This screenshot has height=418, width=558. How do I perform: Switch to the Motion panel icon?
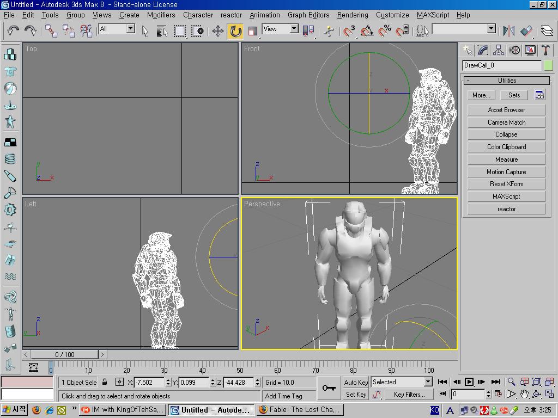pos(514,50)
